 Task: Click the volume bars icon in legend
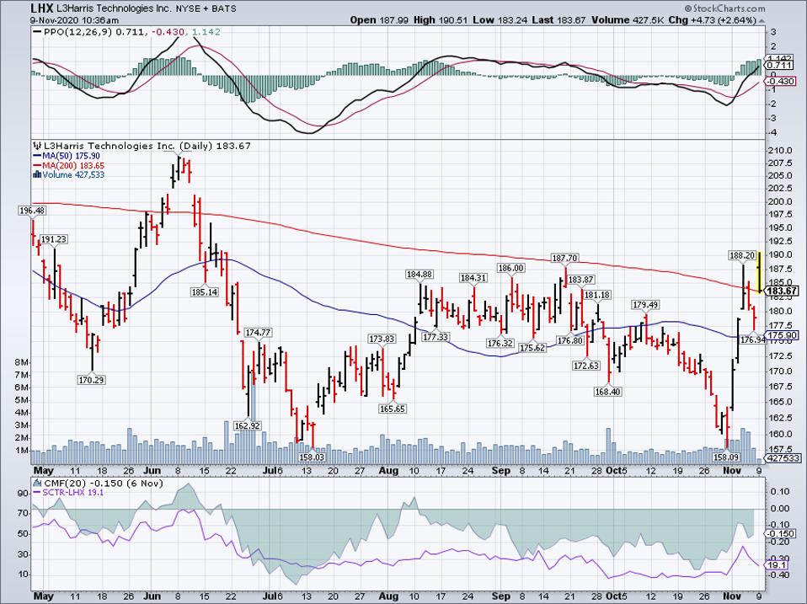click(x=36, y=175)
